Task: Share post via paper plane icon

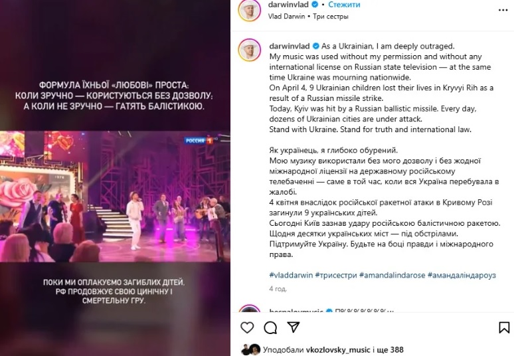Action: [293, 327]
